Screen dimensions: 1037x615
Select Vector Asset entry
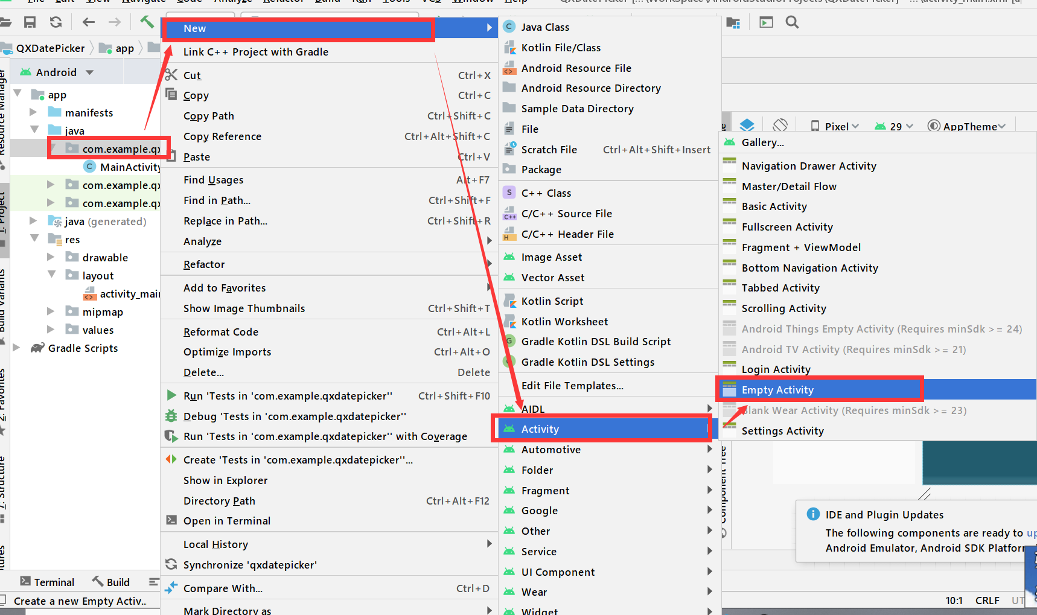[x=610, y=278]
